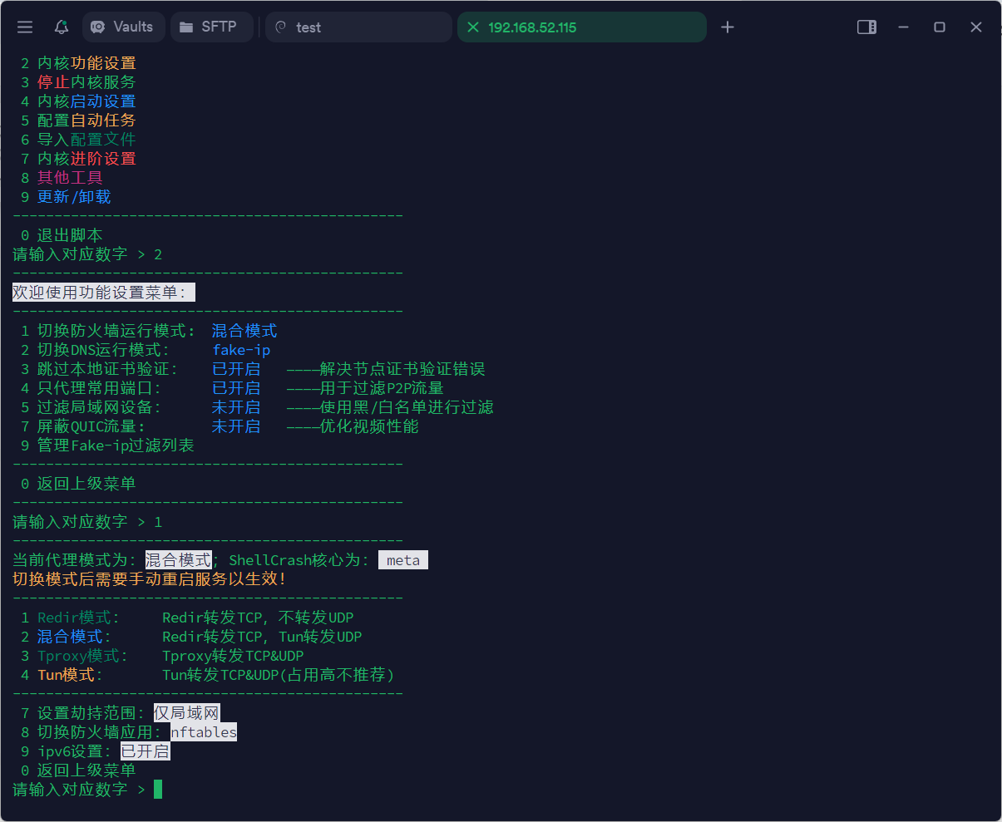Open the hamburger menu

[24, 27]
